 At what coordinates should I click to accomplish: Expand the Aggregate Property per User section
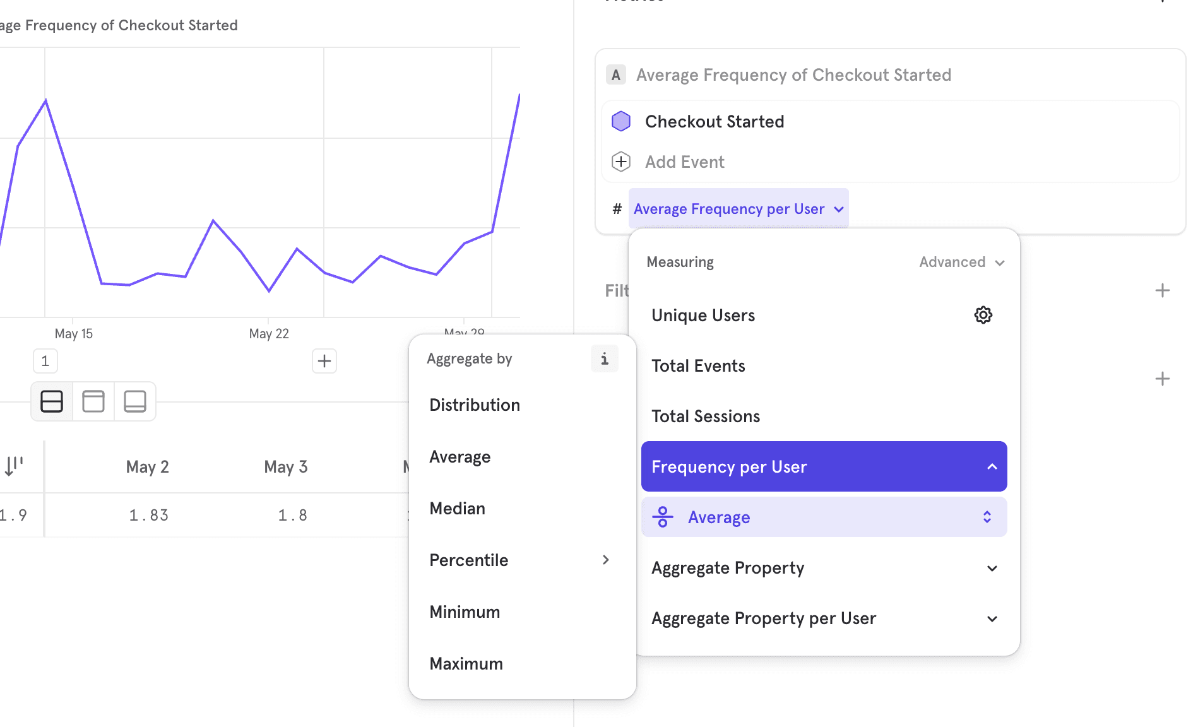point(823,618)
